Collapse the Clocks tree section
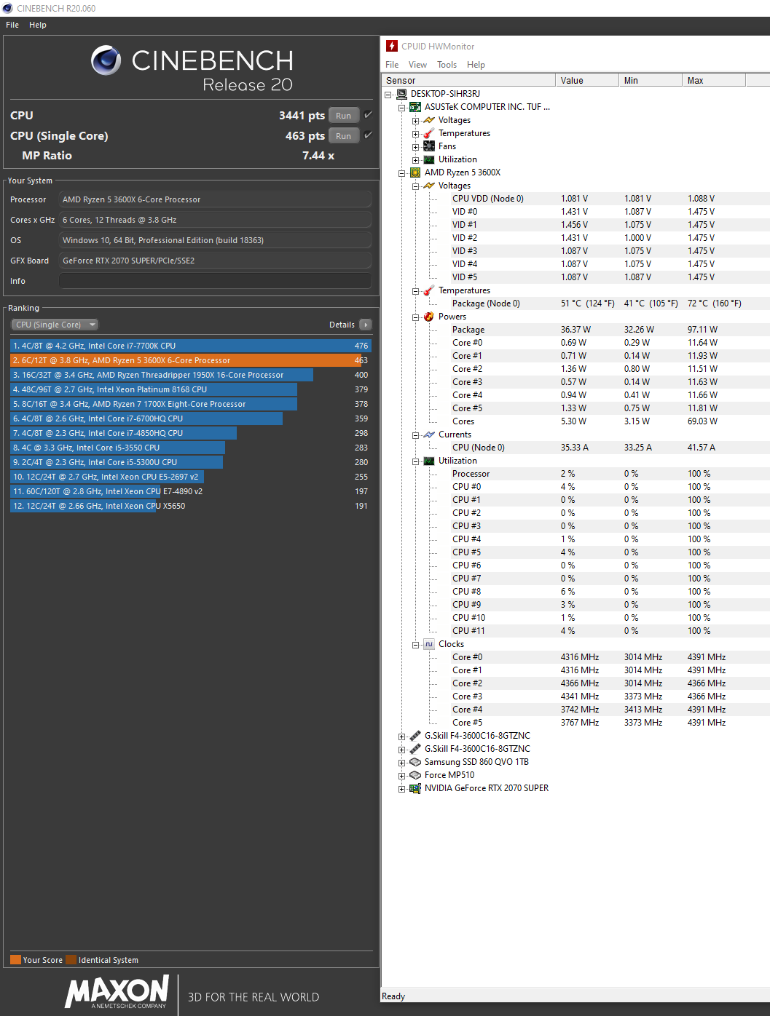 point(415,645)
